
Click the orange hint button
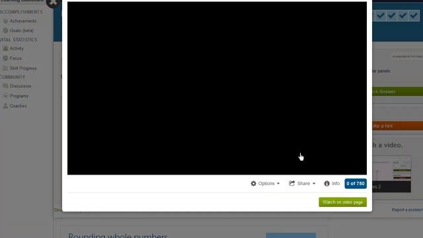click(397, 126)
